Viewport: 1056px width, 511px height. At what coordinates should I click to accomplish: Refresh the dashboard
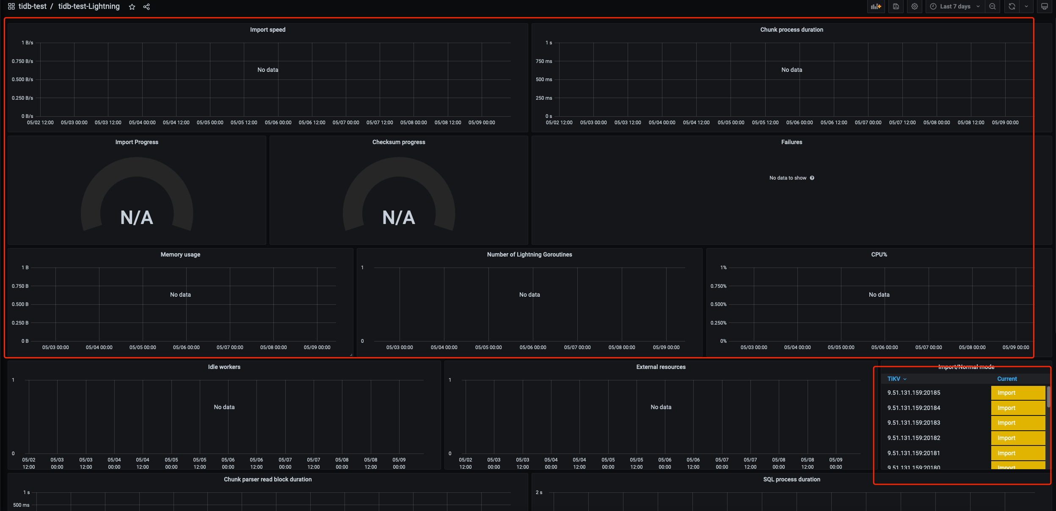(1012, 6)
